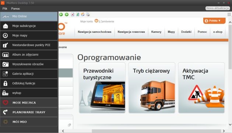Click the refresh page icon
232x133 pixels.
pos(78,14)
